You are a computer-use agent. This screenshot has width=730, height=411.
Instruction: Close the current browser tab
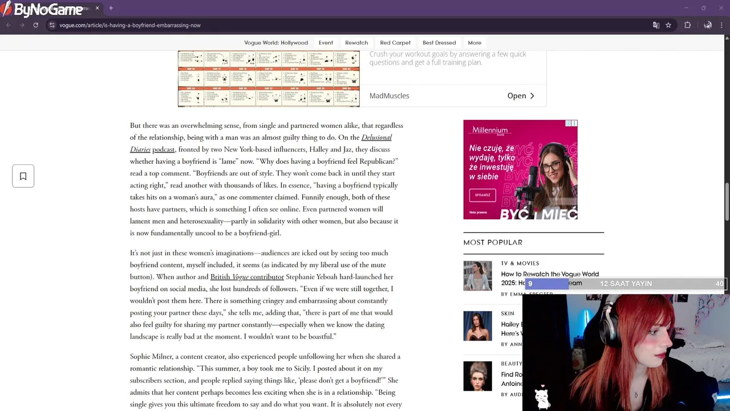coord(97,8)
